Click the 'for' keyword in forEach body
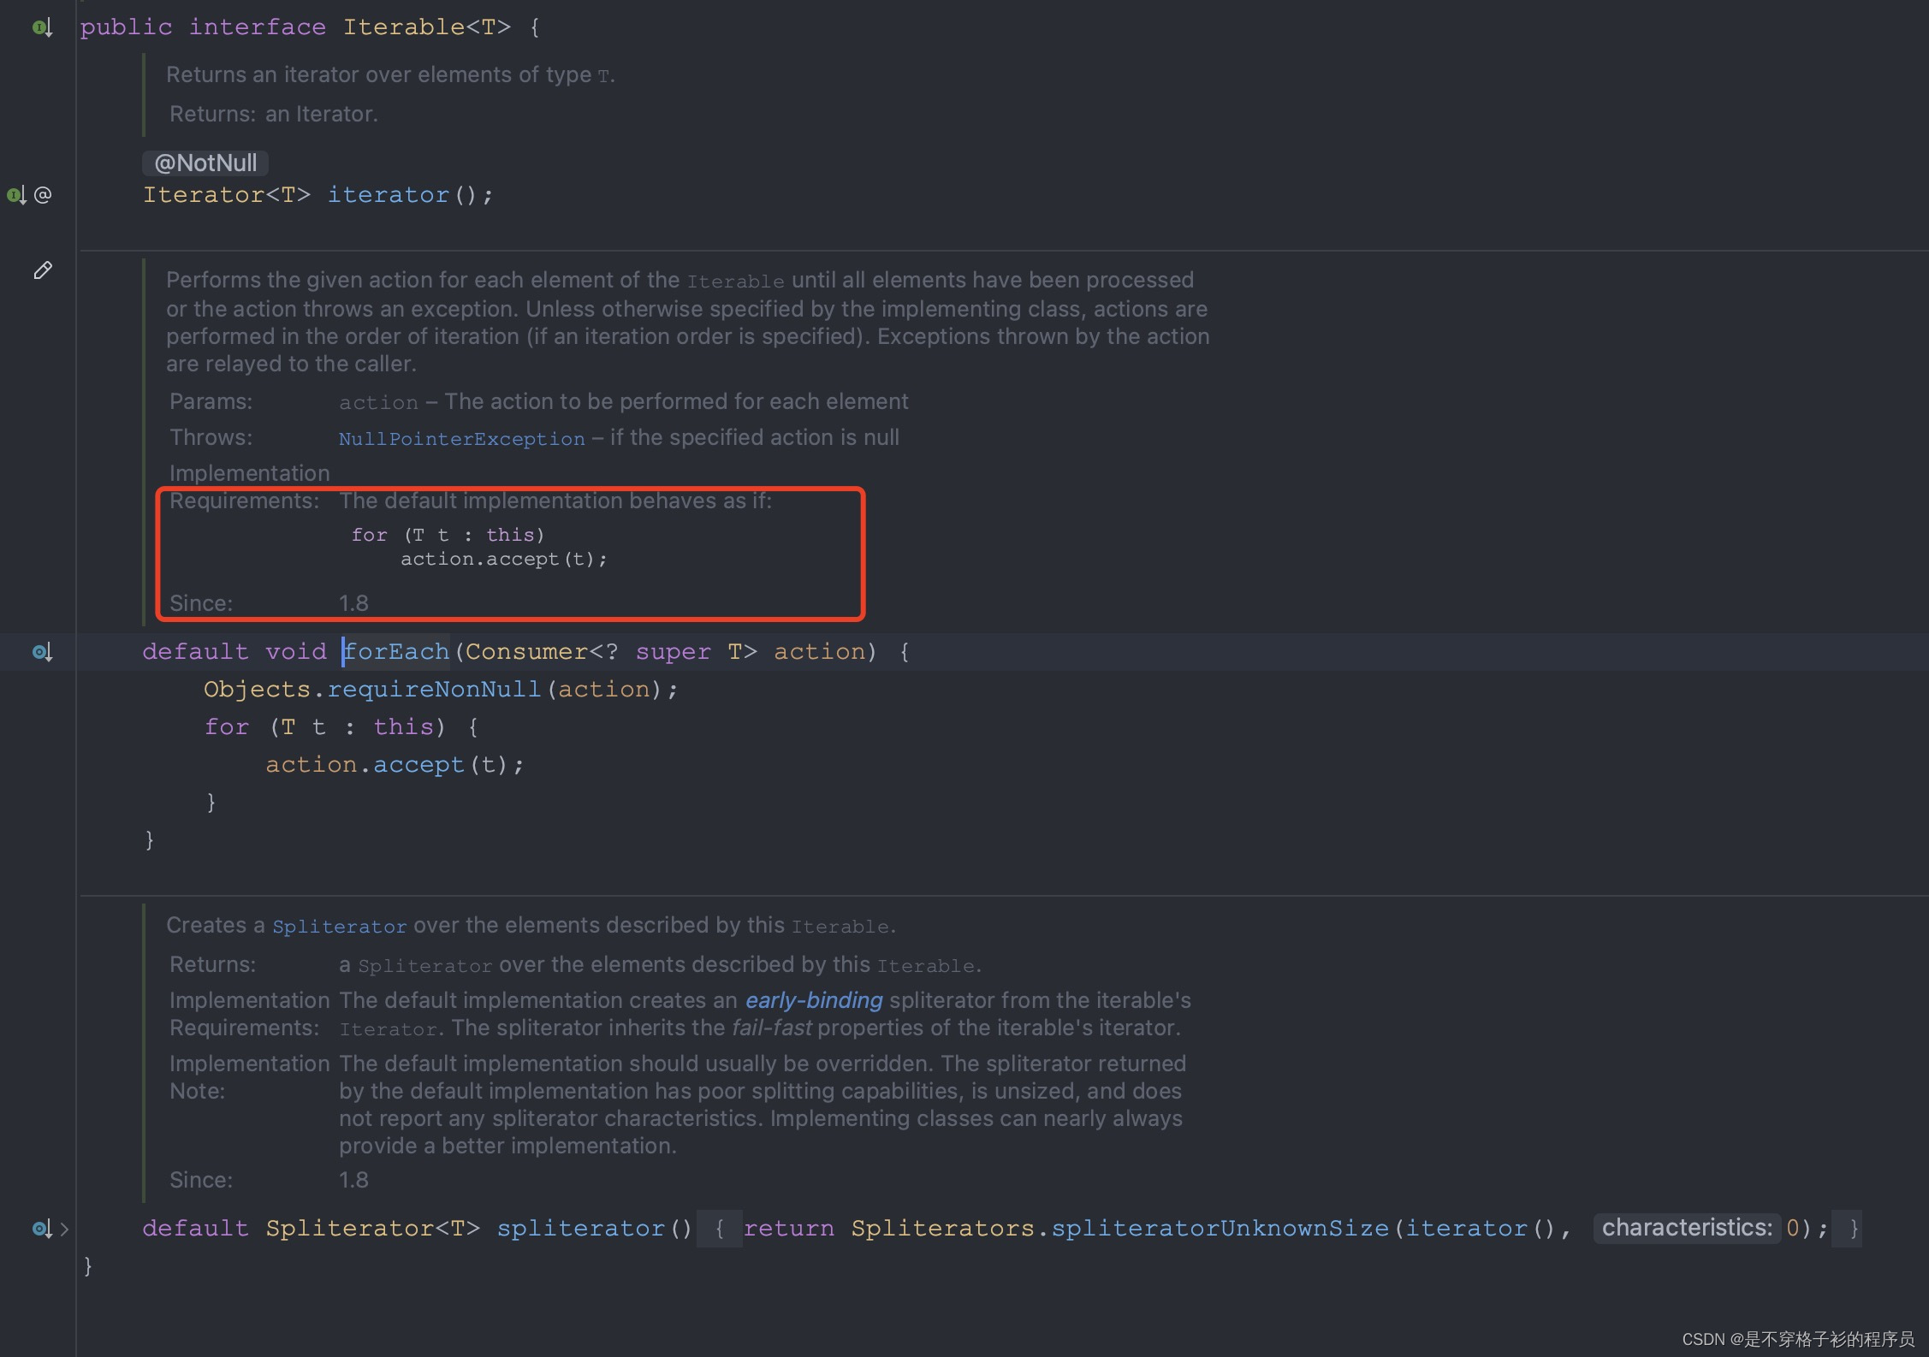 tap(227, 727)
